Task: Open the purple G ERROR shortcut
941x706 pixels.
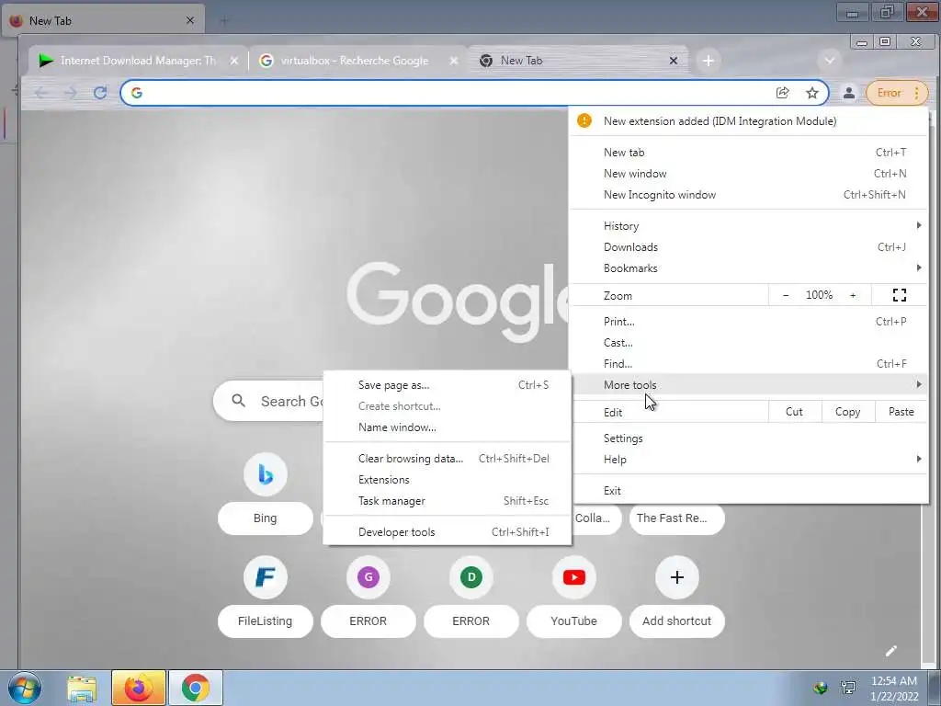Action: coord(368,577)
